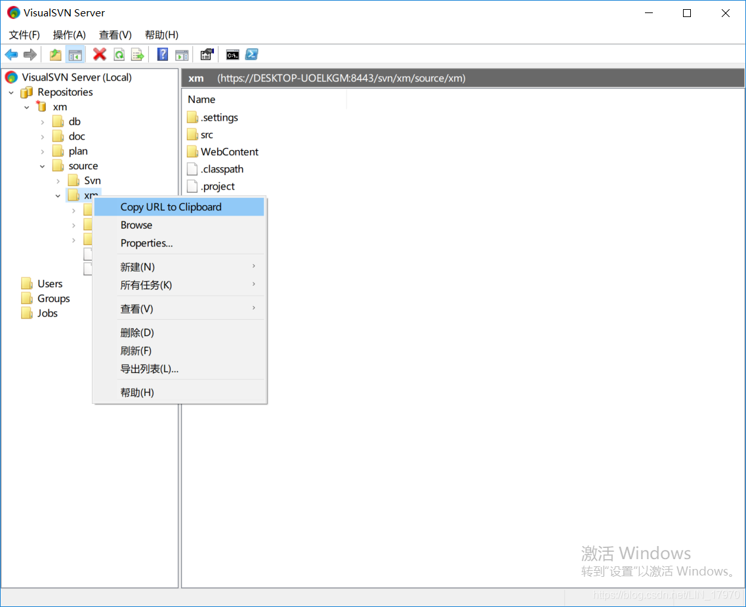
Task: Open the 帮助(H) menu in the menu bar
Action: (x=162, y=35)
